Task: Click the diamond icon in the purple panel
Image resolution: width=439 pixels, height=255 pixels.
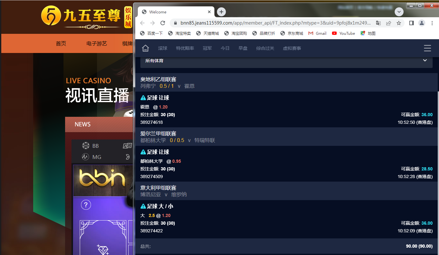Action: (103, 250)
